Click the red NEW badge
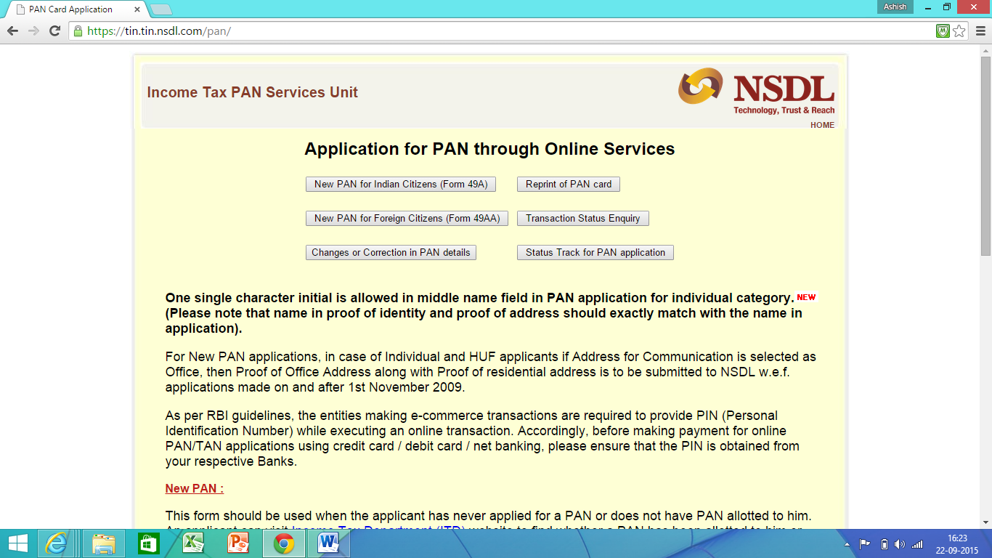The width and height of the screenshot is (992, 558). coord(806,297)
